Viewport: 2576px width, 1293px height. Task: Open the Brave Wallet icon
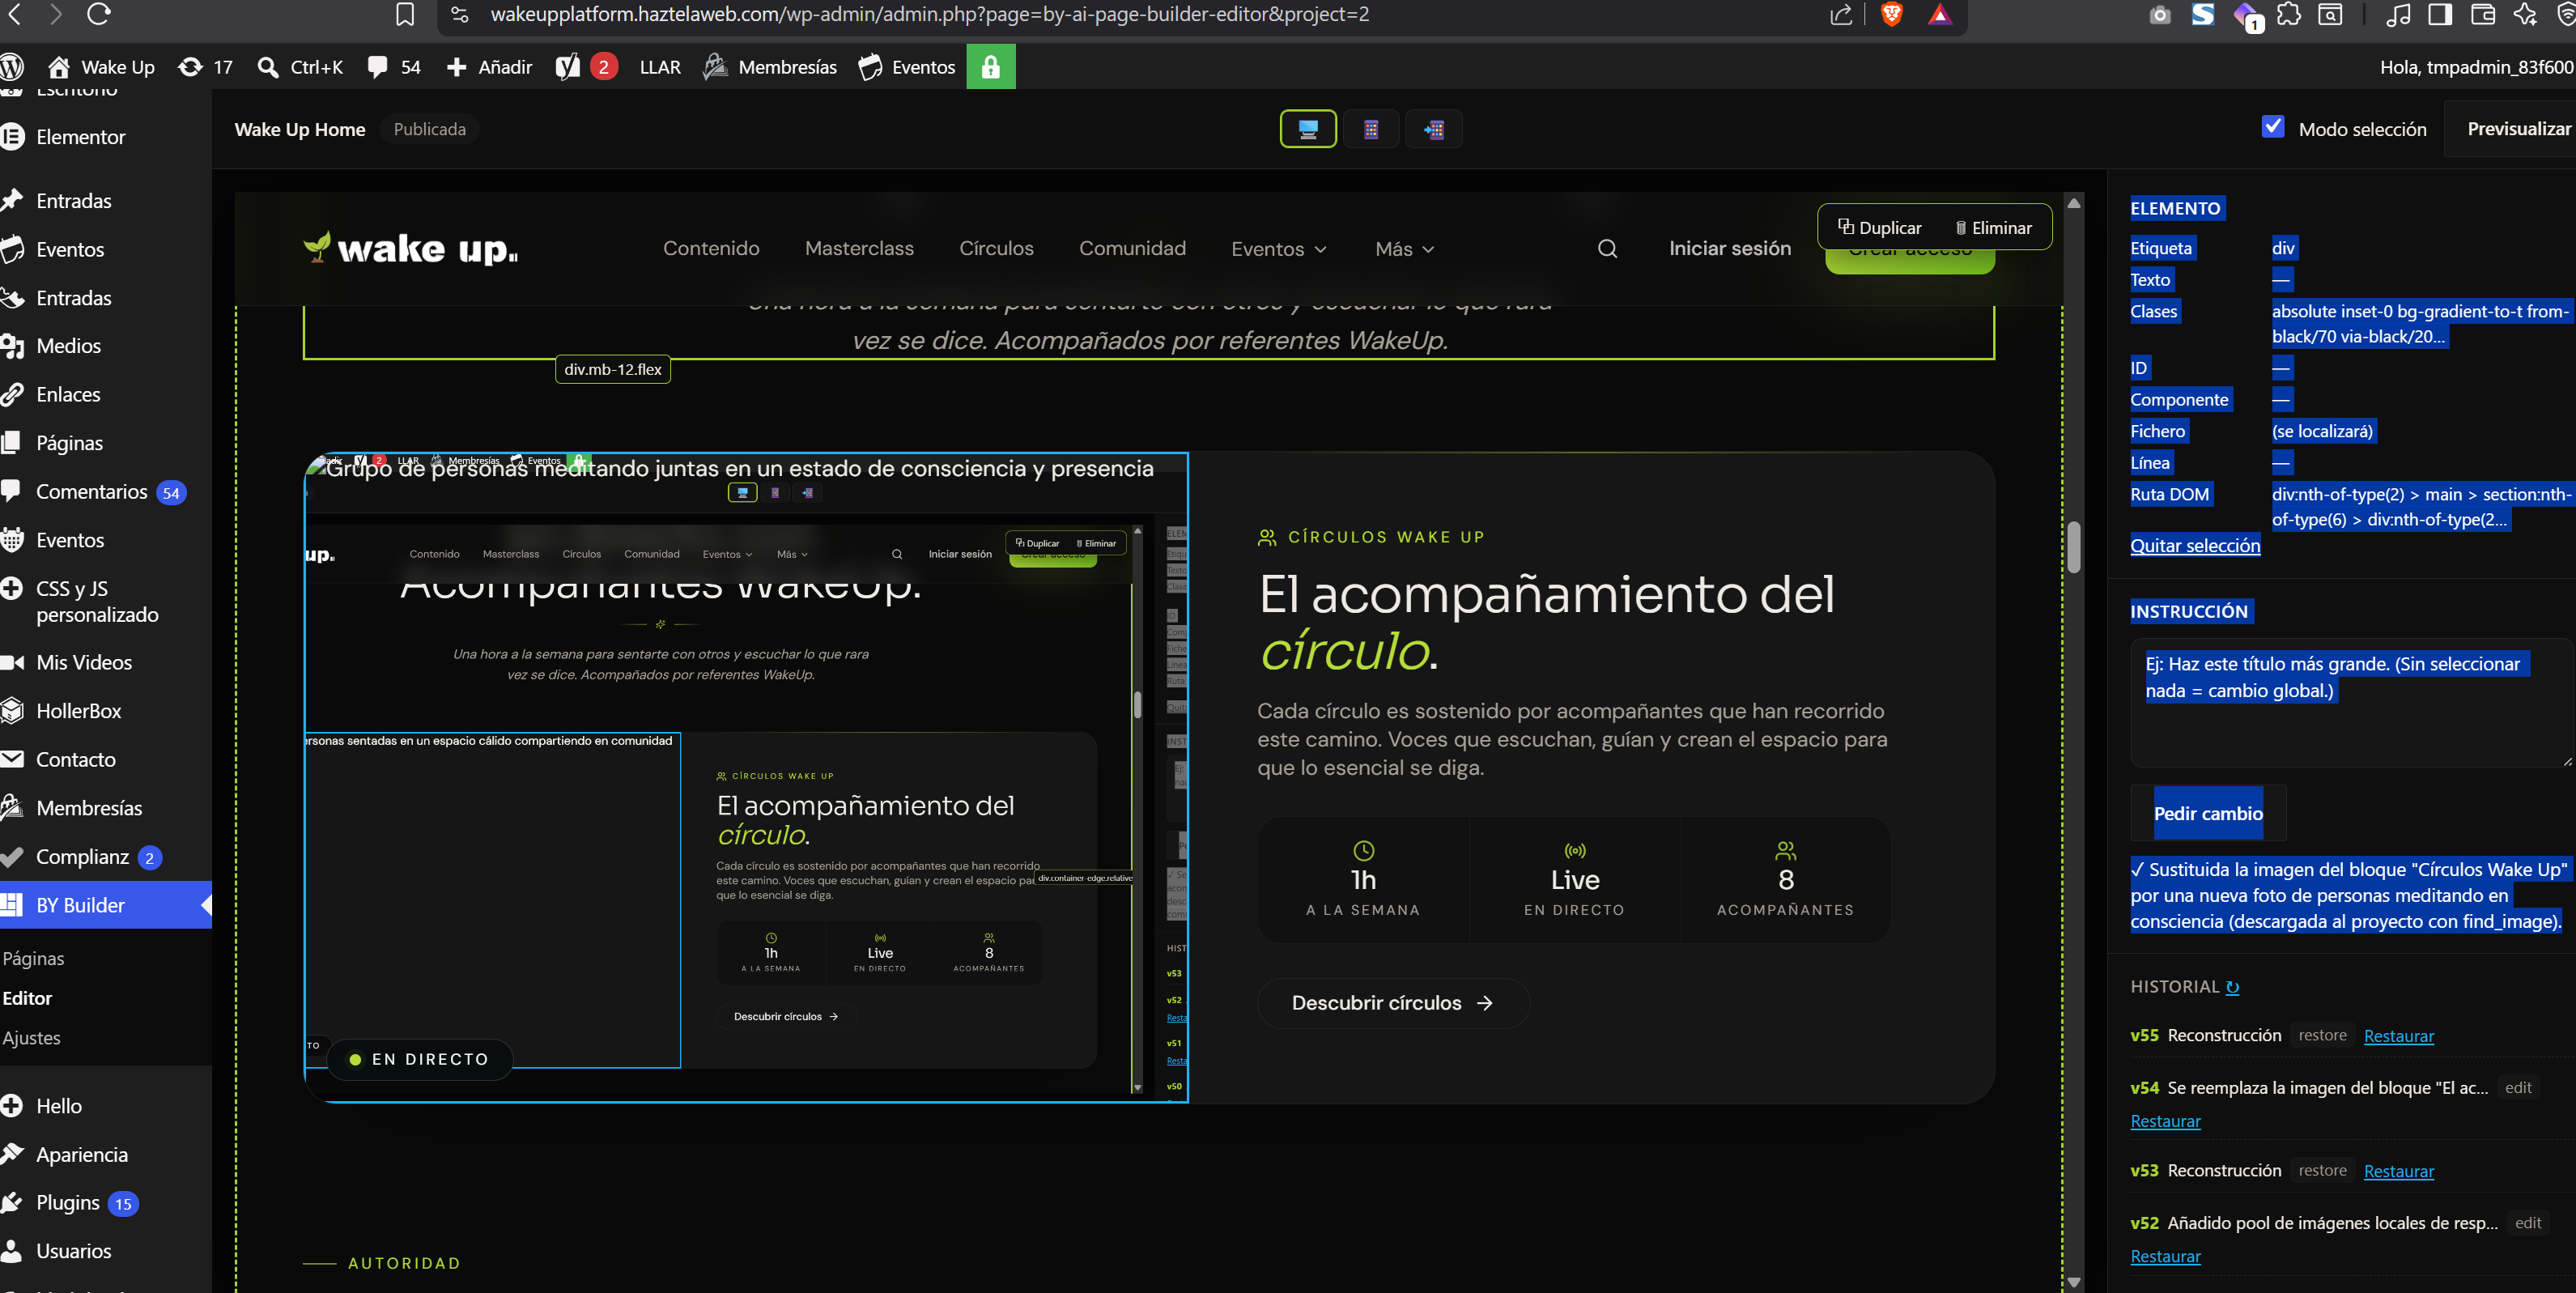click(2483, 14)
